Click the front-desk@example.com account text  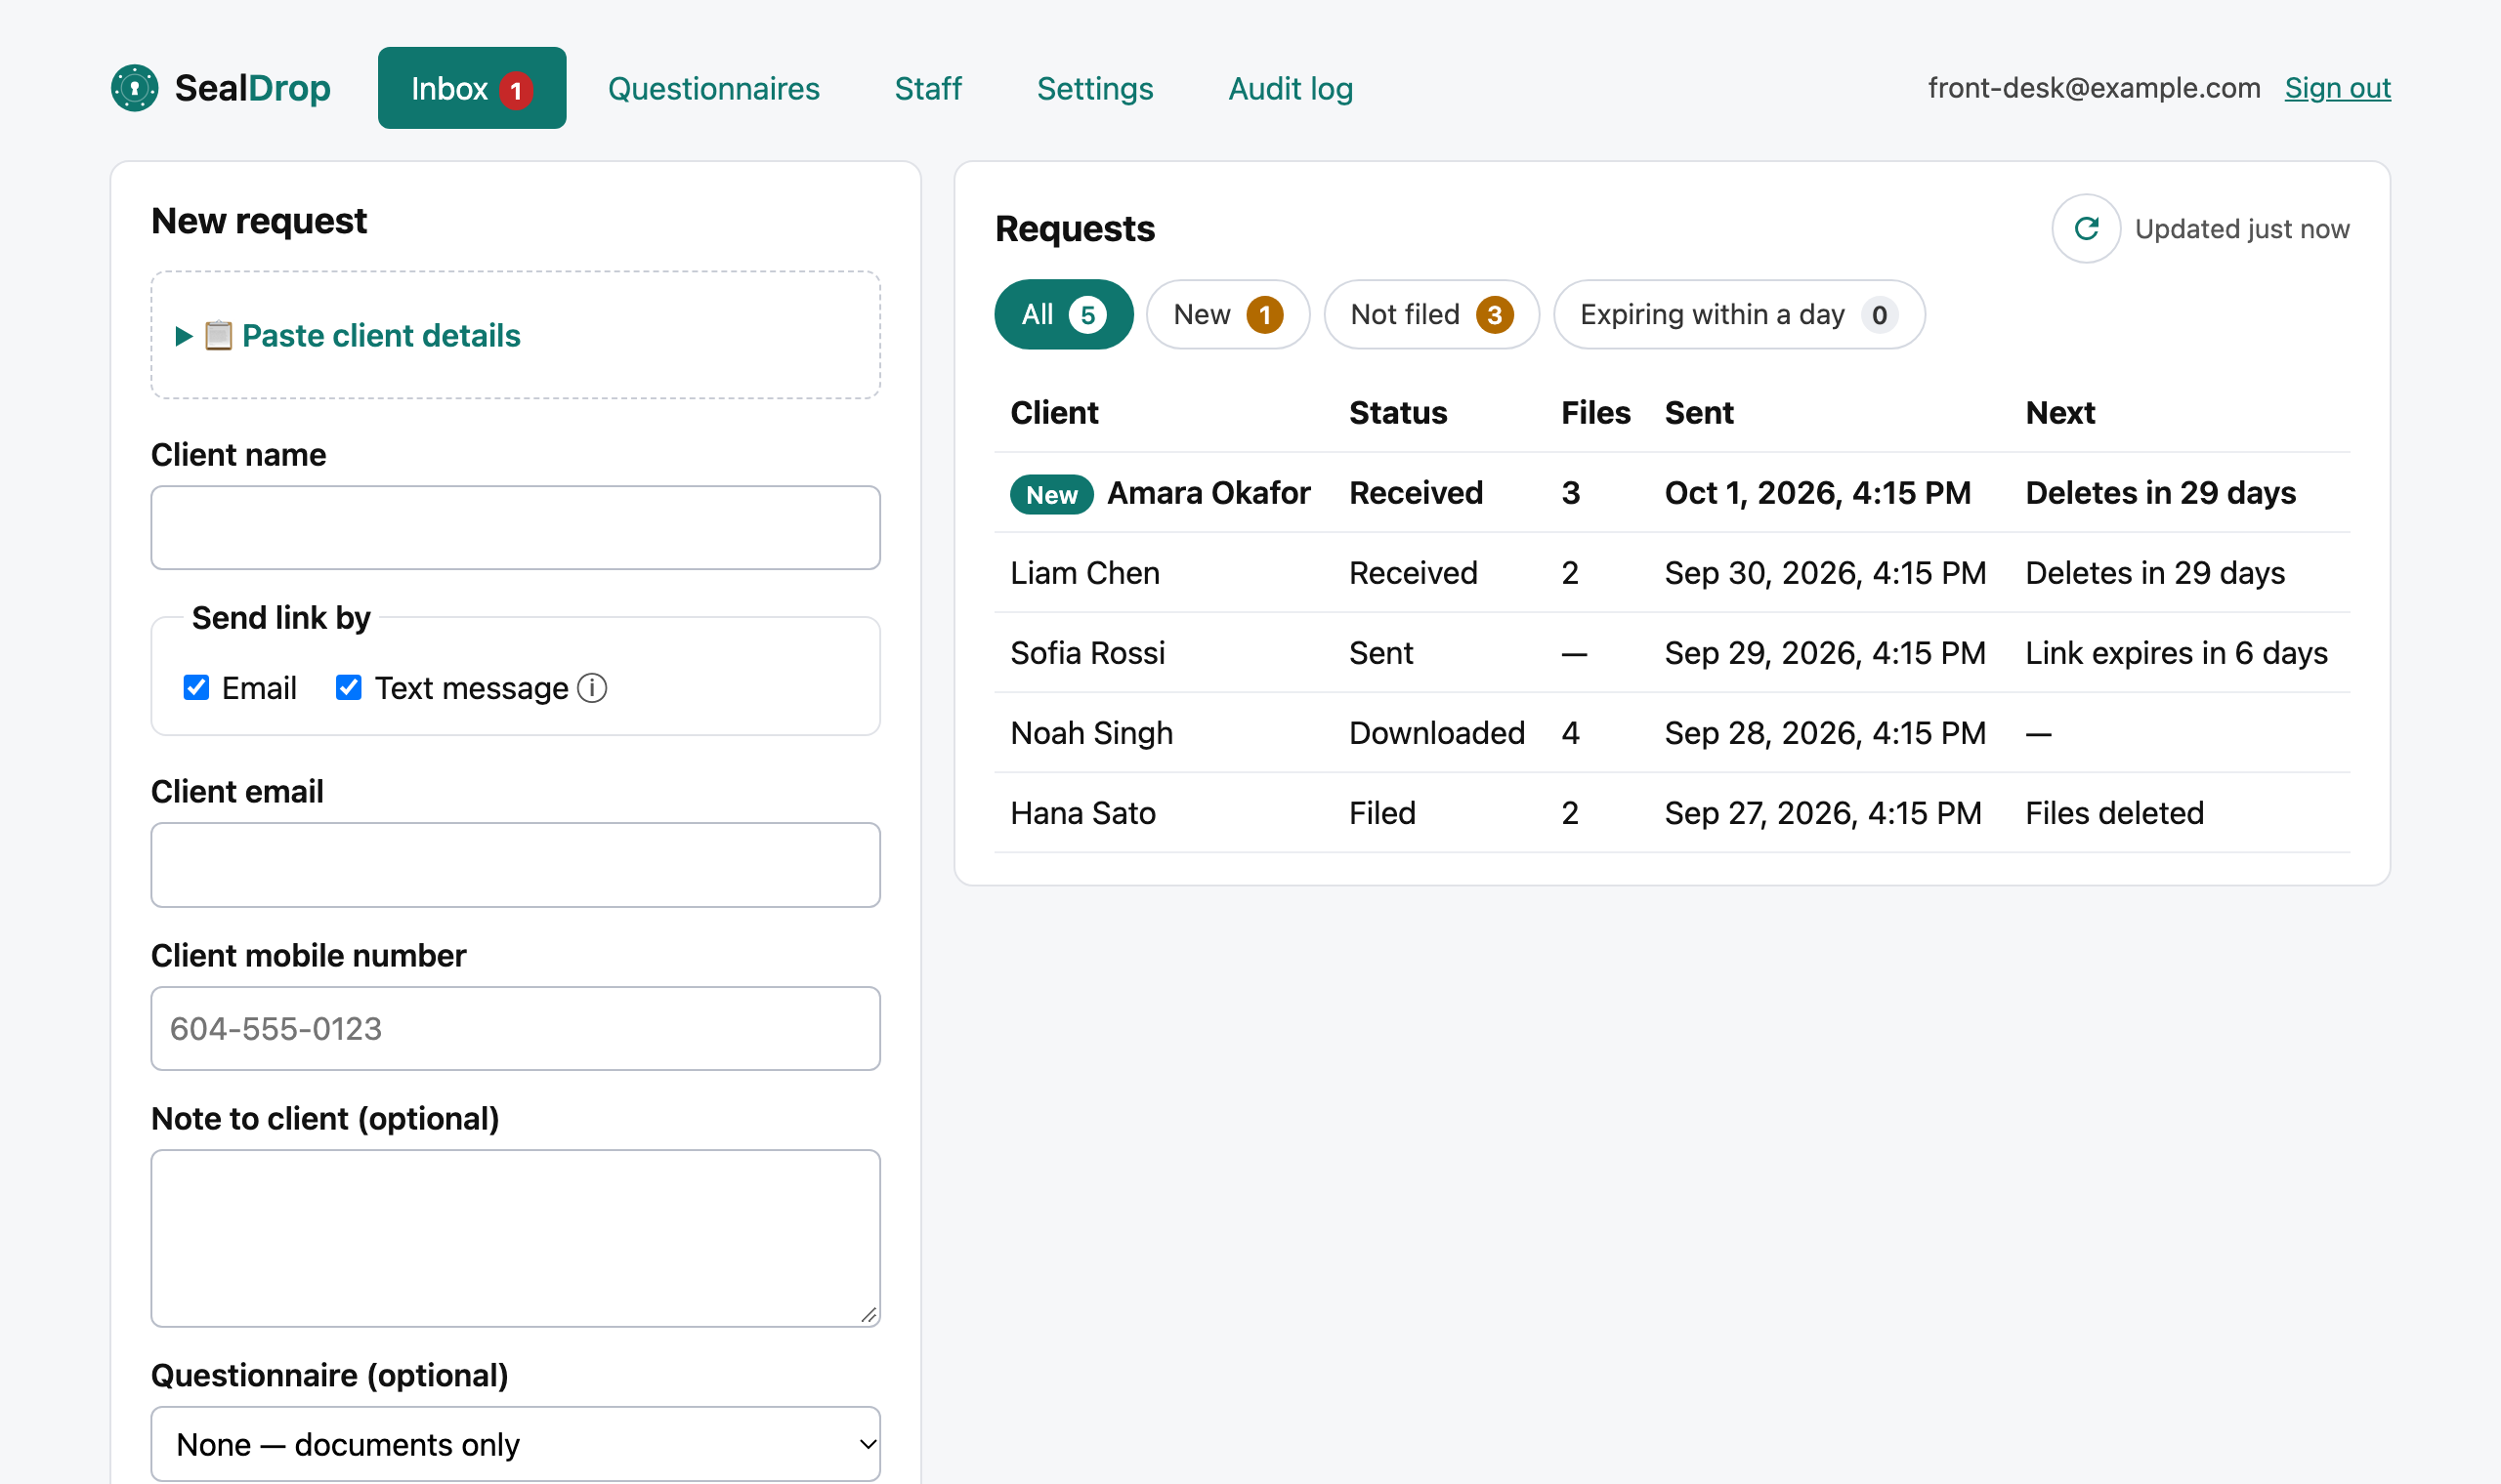click(x=2094, y=88)
